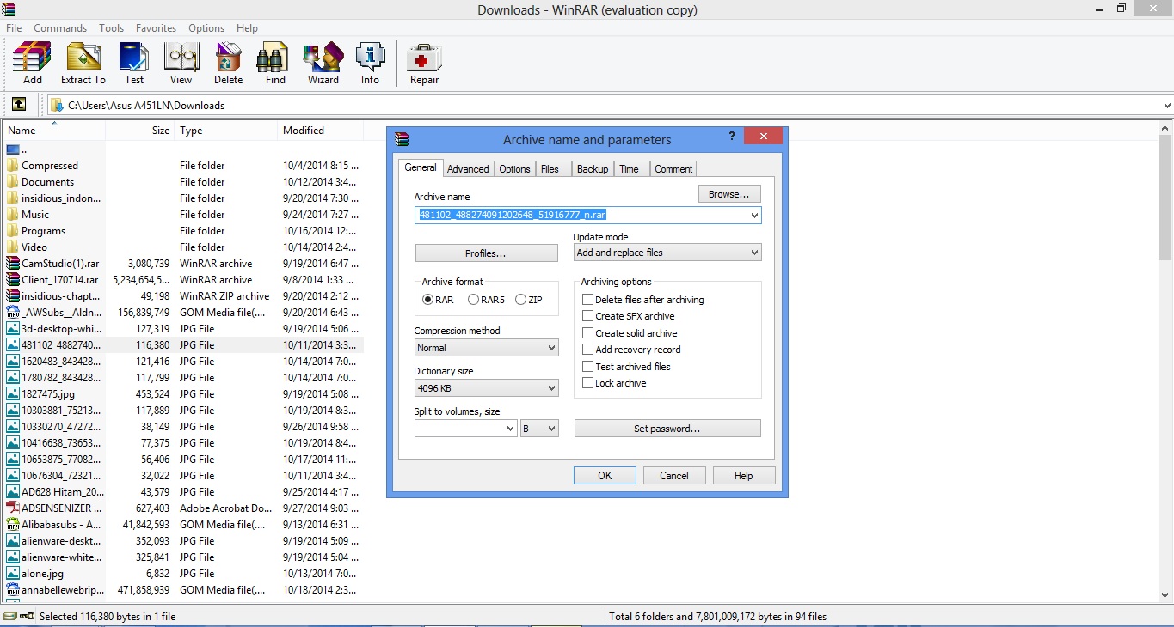Click the Set password... button
The width and height of the screenshot is (1174, 627).
pos(667,429)
